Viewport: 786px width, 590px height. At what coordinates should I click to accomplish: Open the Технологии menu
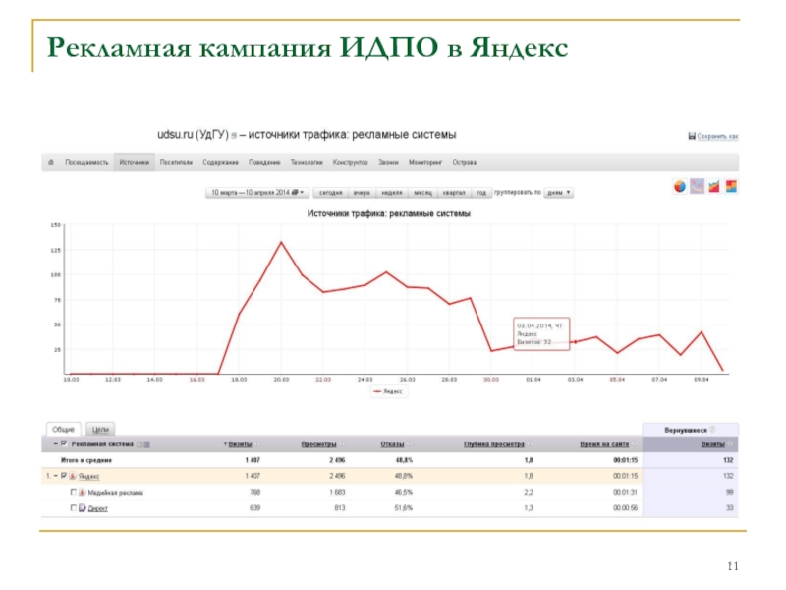pyautogui.click(x=307, y=162)
